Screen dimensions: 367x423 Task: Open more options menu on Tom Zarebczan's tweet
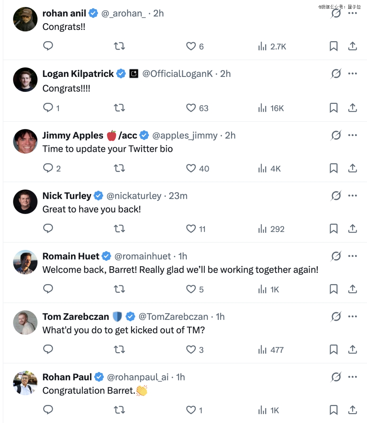pos(352,316)
